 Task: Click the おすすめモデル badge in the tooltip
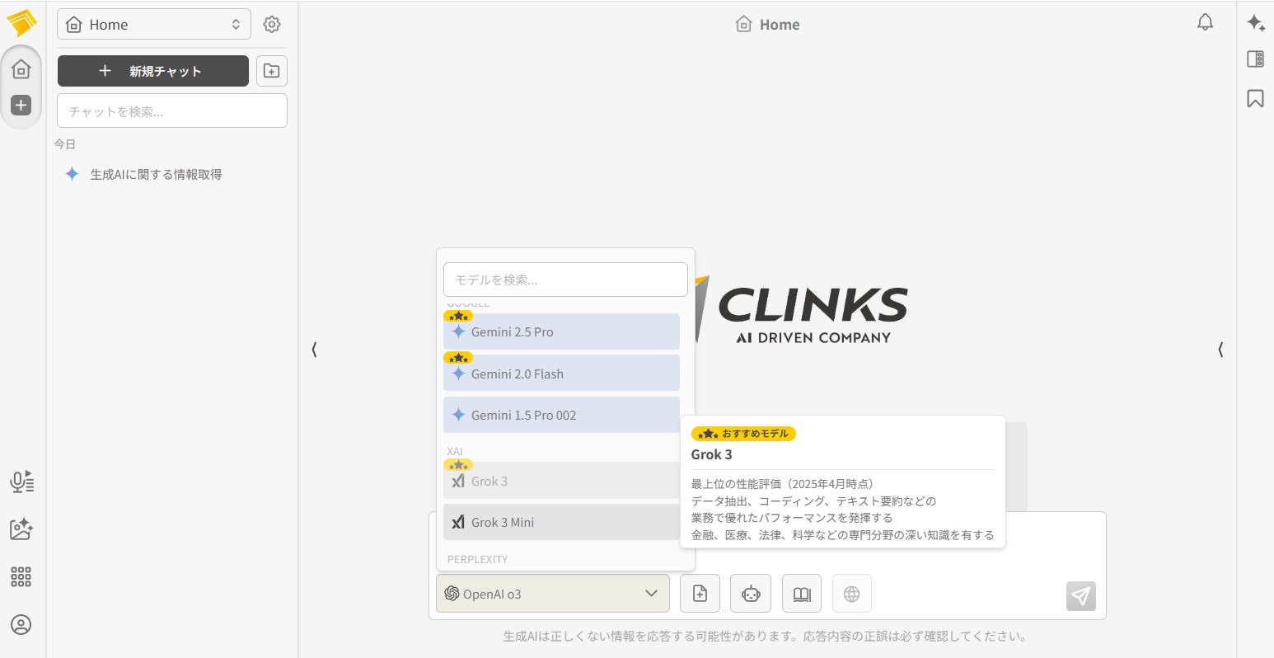(743, 434)
